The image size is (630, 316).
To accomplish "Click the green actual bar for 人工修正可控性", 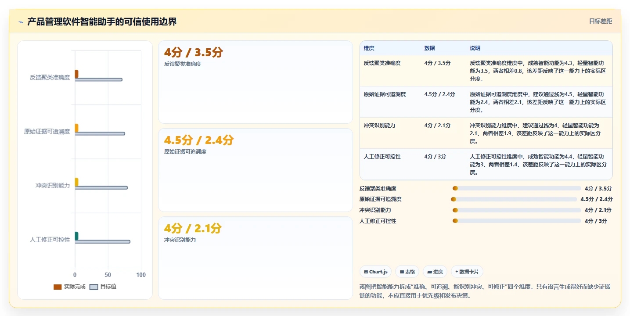I will [76, 236].
